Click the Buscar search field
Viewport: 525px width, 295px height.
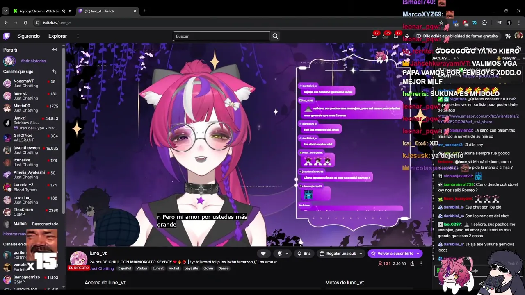pyautogui.click(x=221, y=36)
